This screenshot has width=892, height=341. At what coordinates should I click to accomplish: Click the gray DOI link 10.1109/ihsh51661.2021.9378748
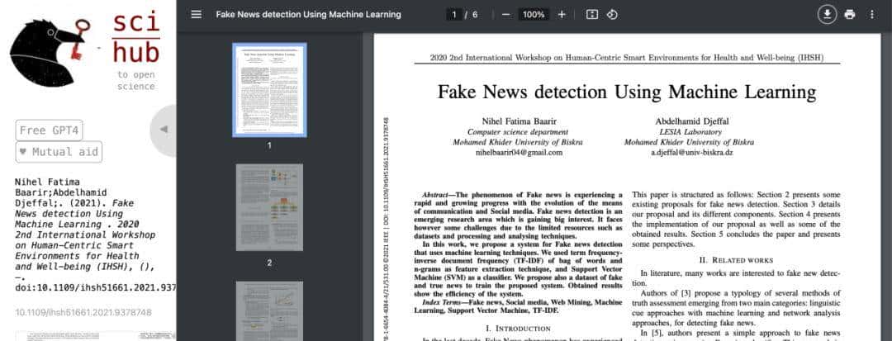pos(83,313)
